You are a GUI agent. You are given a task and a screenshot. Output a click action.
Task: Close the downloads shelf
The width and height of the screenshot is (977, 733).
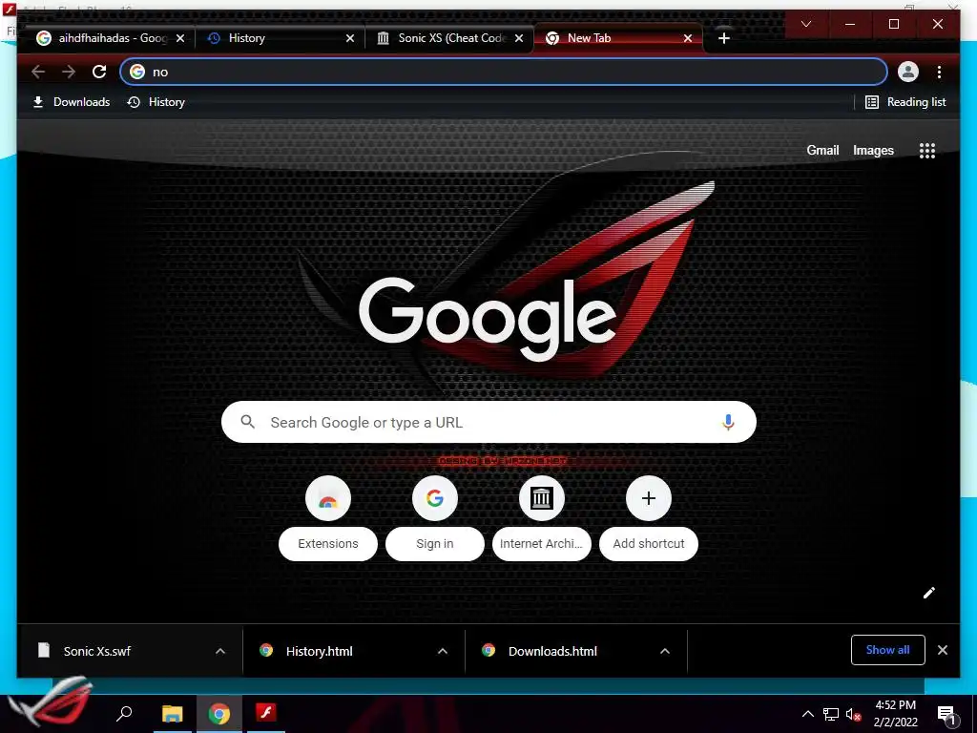943,650
